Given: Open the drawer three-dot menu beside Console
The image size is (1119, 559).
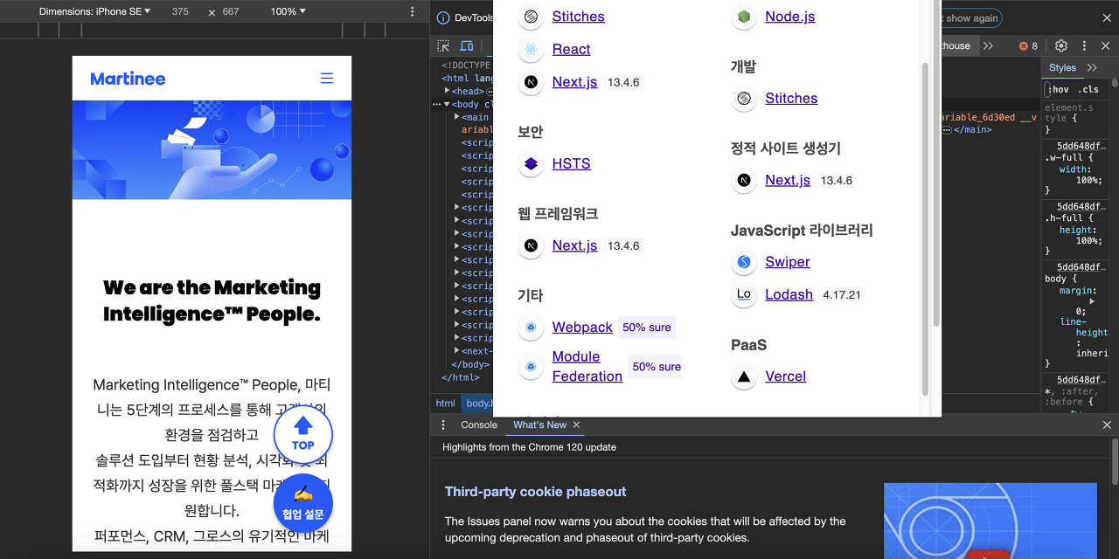Looking at the screenshot, I should pos(444,424).
